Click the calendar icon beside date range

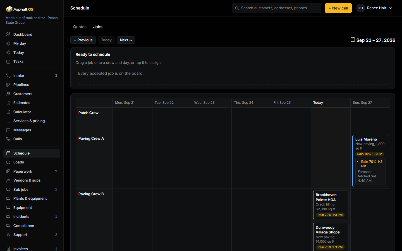pos(353,40)
